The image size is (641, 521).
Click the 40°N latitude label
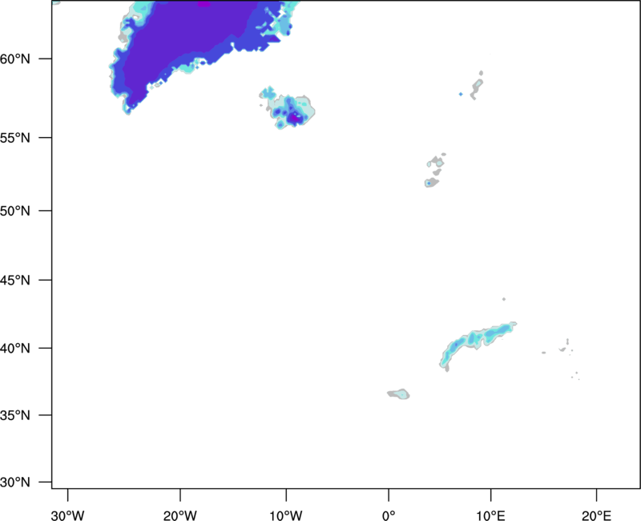(15, 349)
